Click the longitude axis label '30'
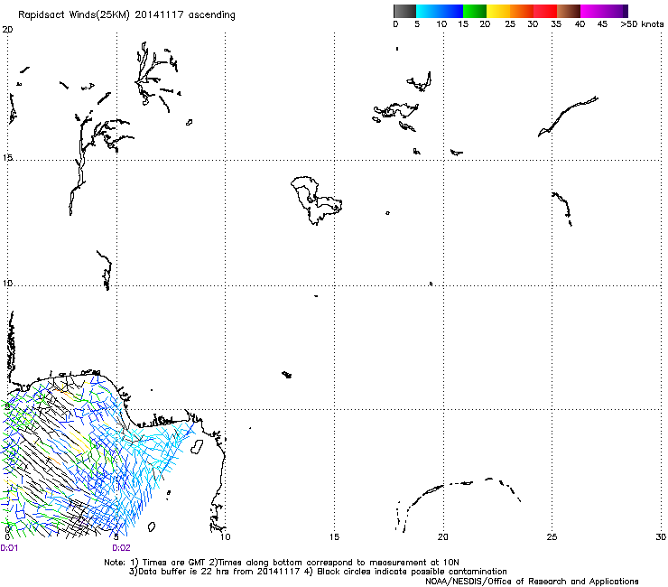 tap(661, 536)
